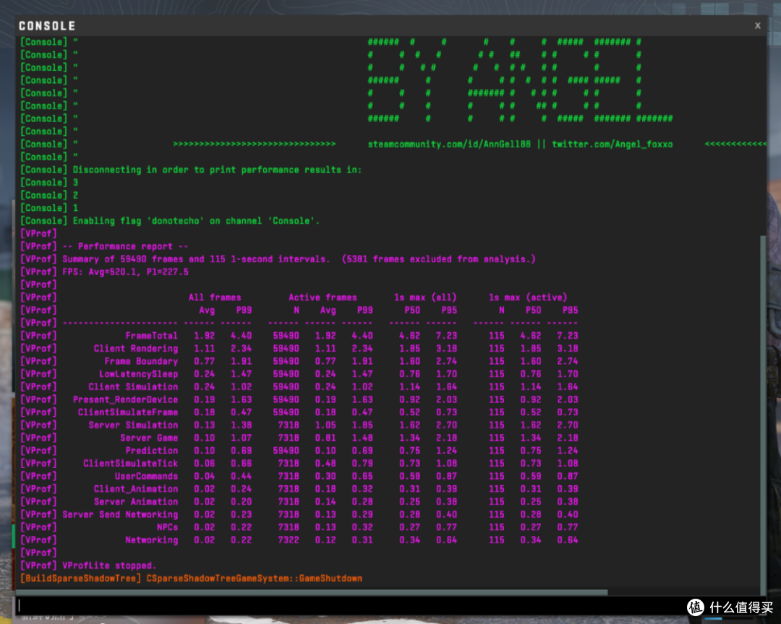Click the 'Frame Boundary' row label

pos(141,361)
